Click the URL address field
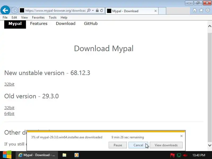The image size is (212, 159). [x=55, y=10]
